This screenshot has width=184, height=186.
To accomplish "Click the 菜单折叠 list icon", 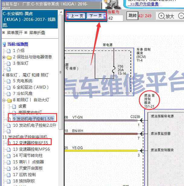I will [x=26, y=32].
